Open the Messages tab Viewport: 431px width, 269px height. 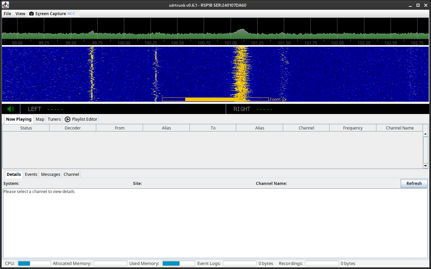click(x=51, y=175)
